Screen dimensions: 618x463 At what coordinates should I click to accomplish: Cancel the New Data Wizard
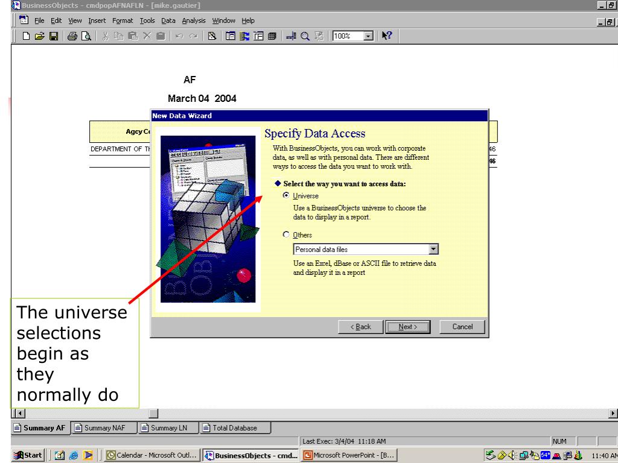(462, 327)
